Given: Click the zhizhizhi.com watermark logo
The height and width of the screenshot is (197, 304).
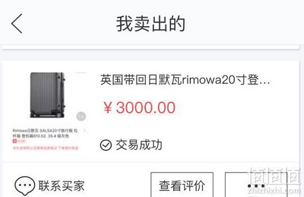Looking at the screenshot, I should pos(274,181).
